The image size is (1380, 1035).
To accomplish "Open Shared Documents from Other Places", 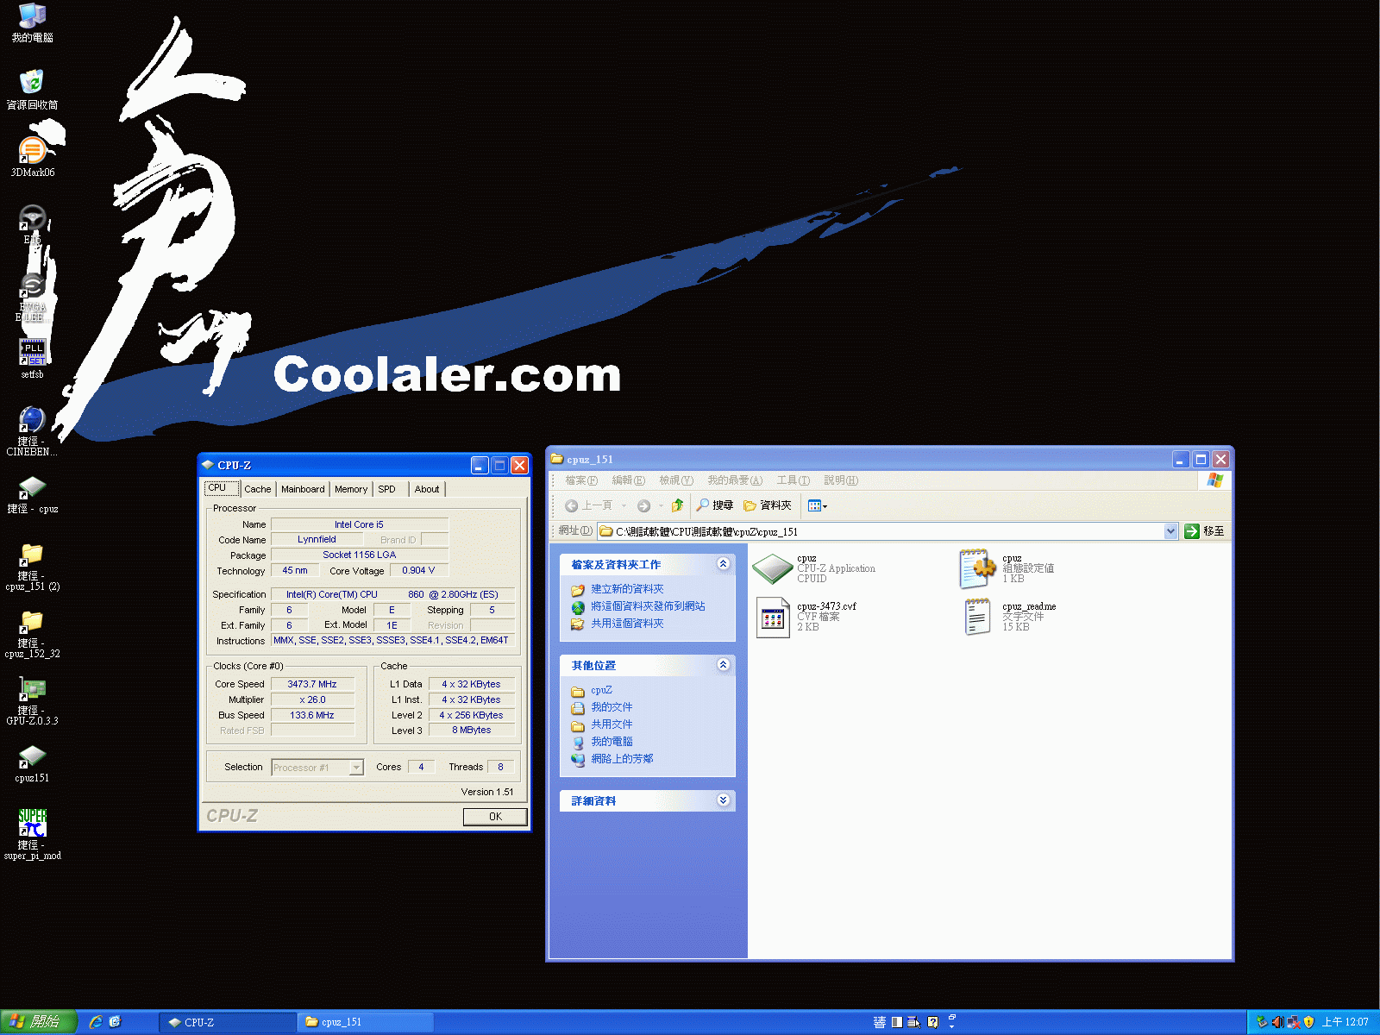I will click(612, 724).
